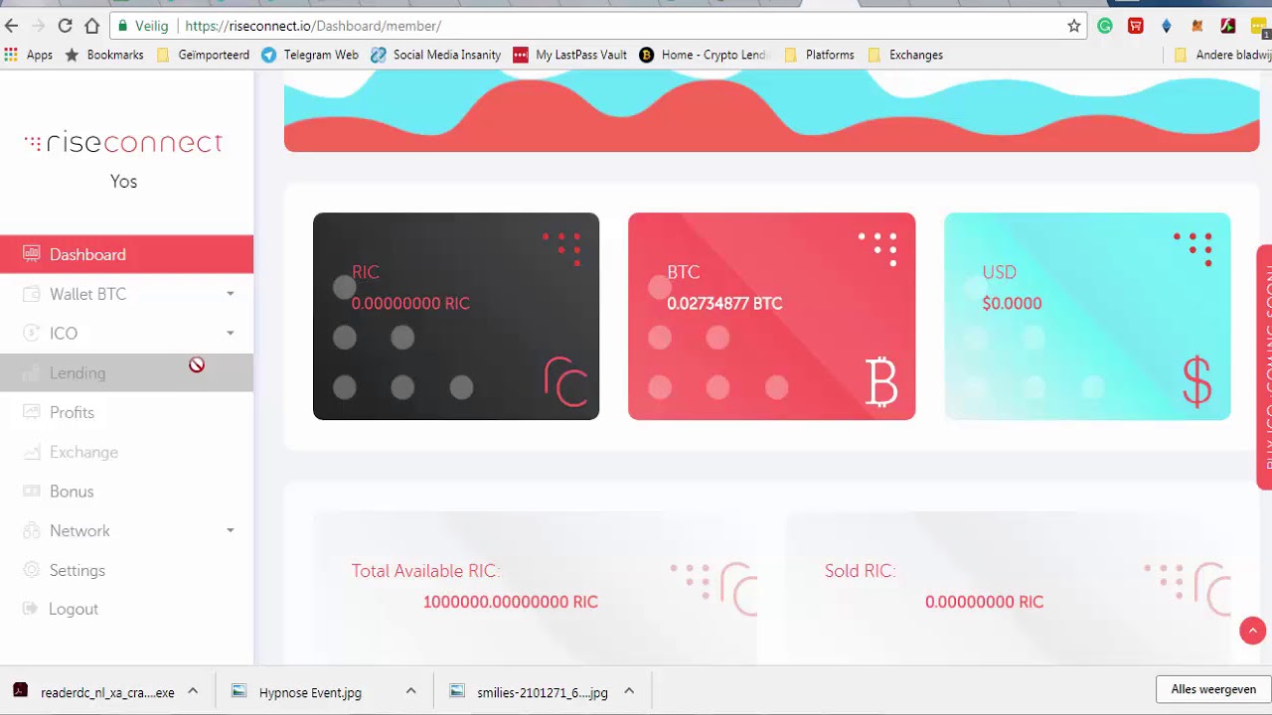Screen dimensions: 1272x715
Task: Click the $0.0000 USD balance
Action: point(1012,303)
